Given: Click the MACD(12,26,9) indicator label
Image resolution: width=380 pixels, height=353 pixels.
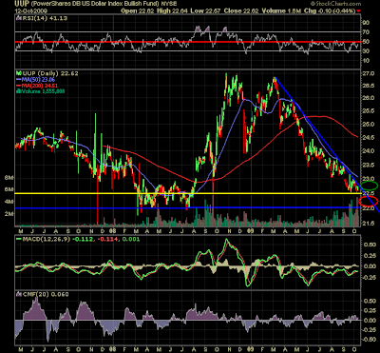Looking at the screenshot, I should pyautogui.click(x=47, y=239).
